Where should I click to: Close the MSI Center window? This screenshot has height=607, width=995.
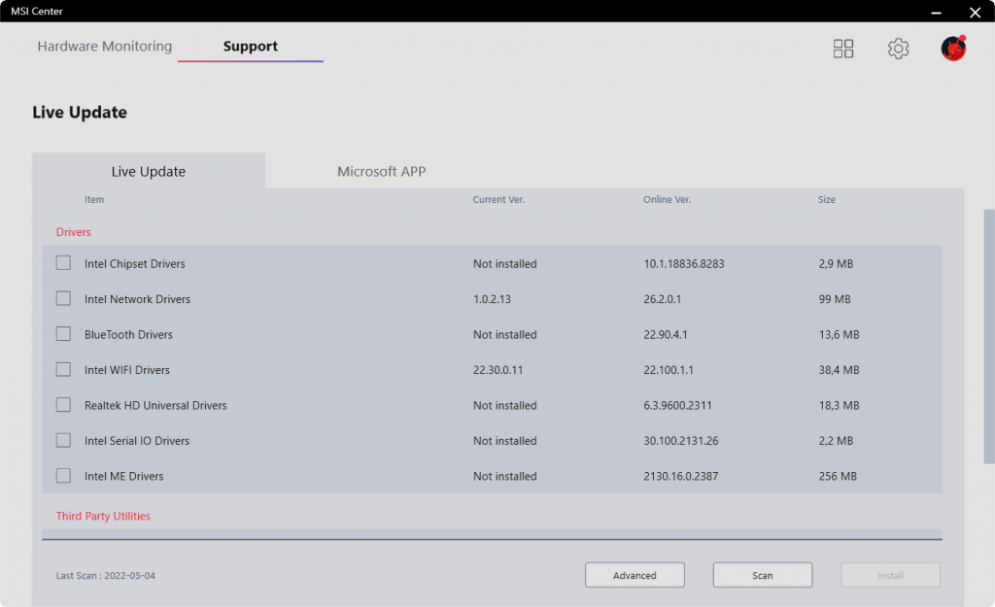pyautogui.click(x=976, y=12)
